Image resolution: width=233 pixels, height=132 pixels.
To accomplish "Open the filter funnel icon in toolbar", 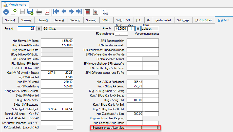I will [x=6, y=12].
